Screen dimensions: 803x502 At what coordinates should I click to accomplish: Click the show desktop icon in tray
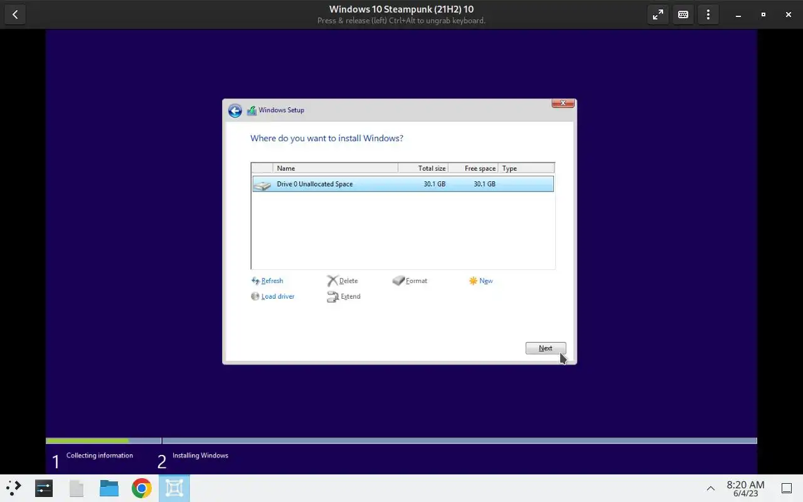coord(787,488)
